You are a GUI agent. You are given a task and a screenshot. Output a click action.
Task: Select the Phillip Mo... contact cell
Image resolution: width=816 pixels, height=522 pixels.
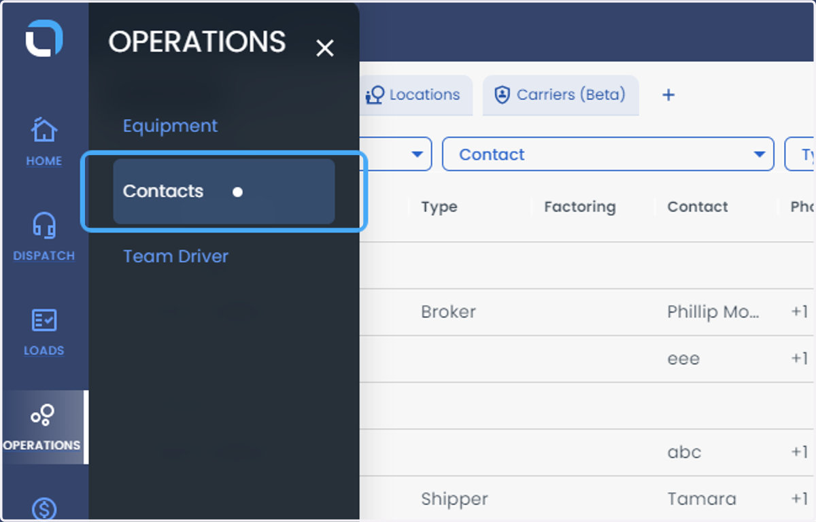[x=713, y=312]
